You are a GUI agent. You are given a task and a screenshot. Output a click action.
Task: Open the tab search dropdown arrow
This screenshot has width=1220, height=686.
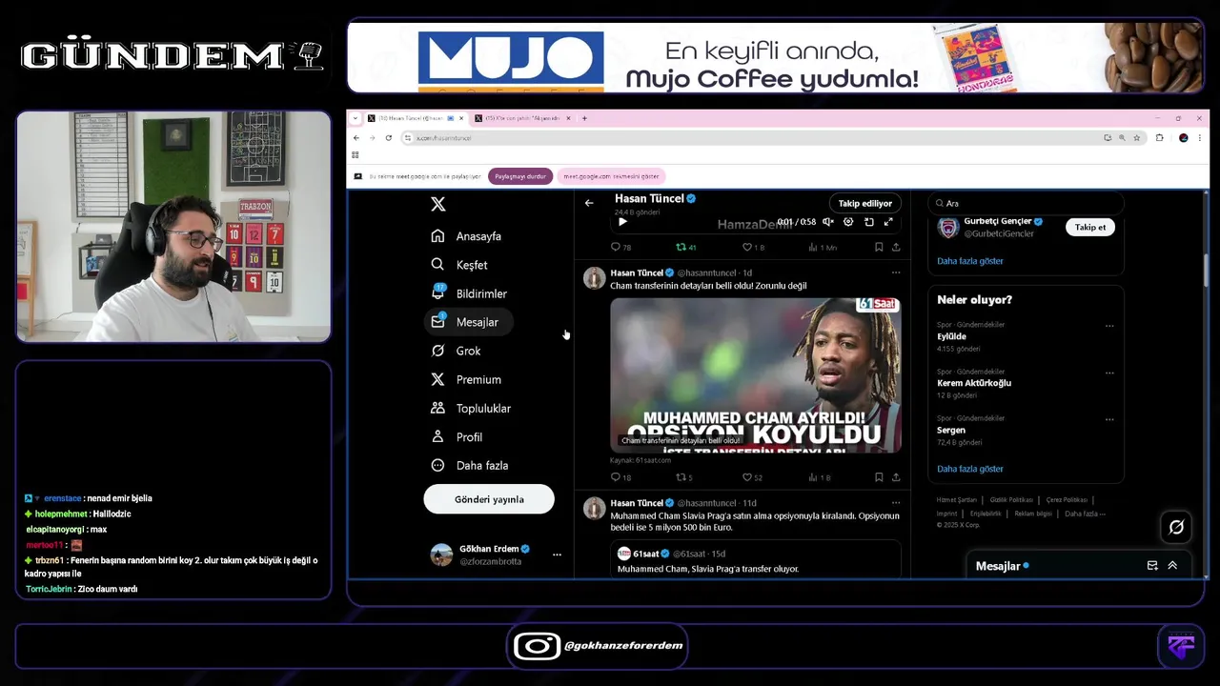tap(356, 118)
